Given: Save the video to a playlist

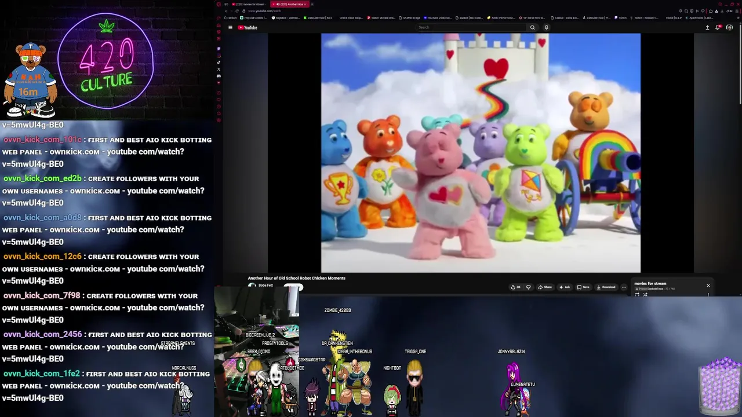Looking at the screenshot, I should 583,287.
